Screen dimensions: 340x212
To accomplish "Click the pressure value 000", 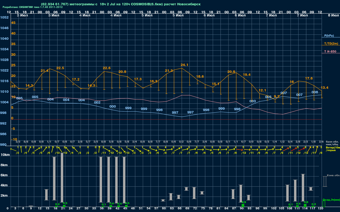I will [x=113, y=107].
